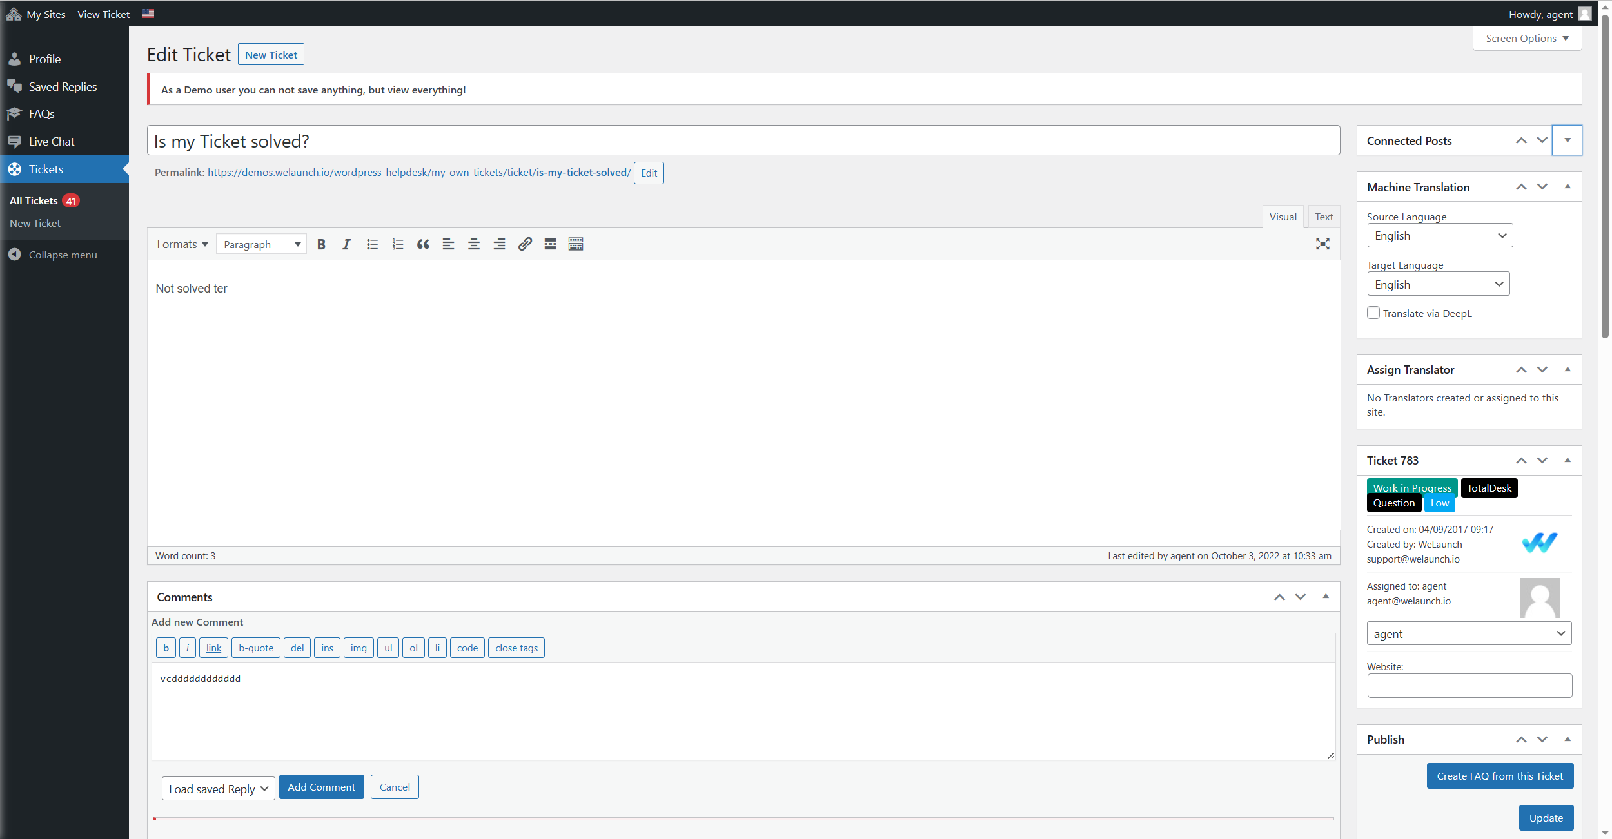Screen dimensions: 1612x839
Task: Open the ticket permalink URL
Action: (419, 173)
